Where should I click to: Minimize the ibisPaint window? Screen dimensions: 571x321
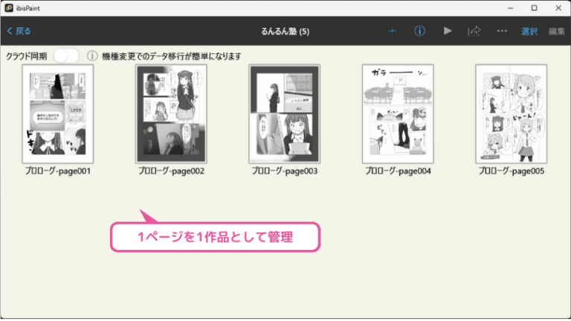coord(510,8)
